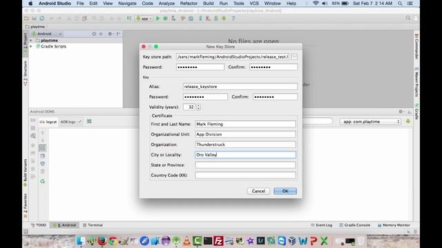Click the Spotlight search icon in menu bar
442x248 pixels.
[400, 3]
